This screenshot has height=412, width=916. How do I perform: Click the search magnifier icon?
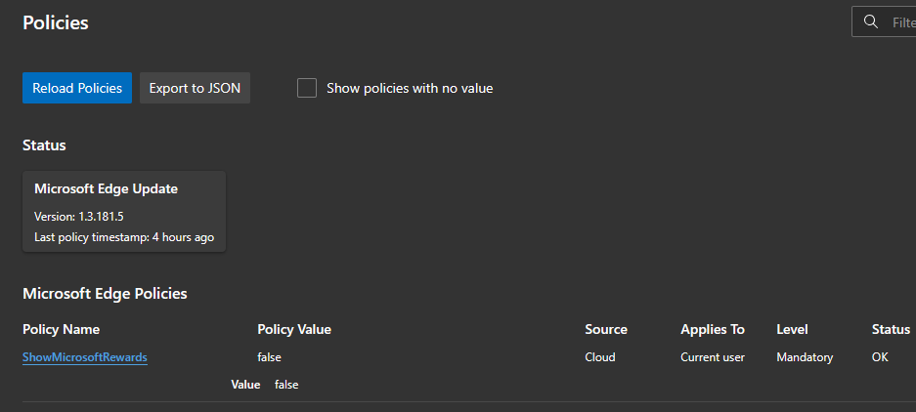(871, 21)
